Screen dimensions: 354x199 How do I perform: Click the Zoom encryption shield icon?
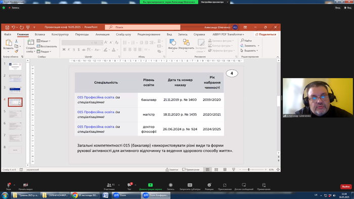point(4,8)
